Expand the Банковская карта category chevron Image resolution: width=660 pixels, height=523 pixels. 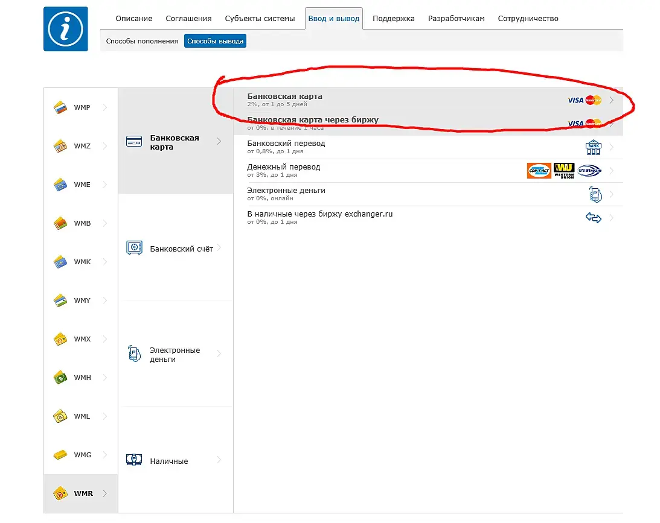tap(219, 141)
